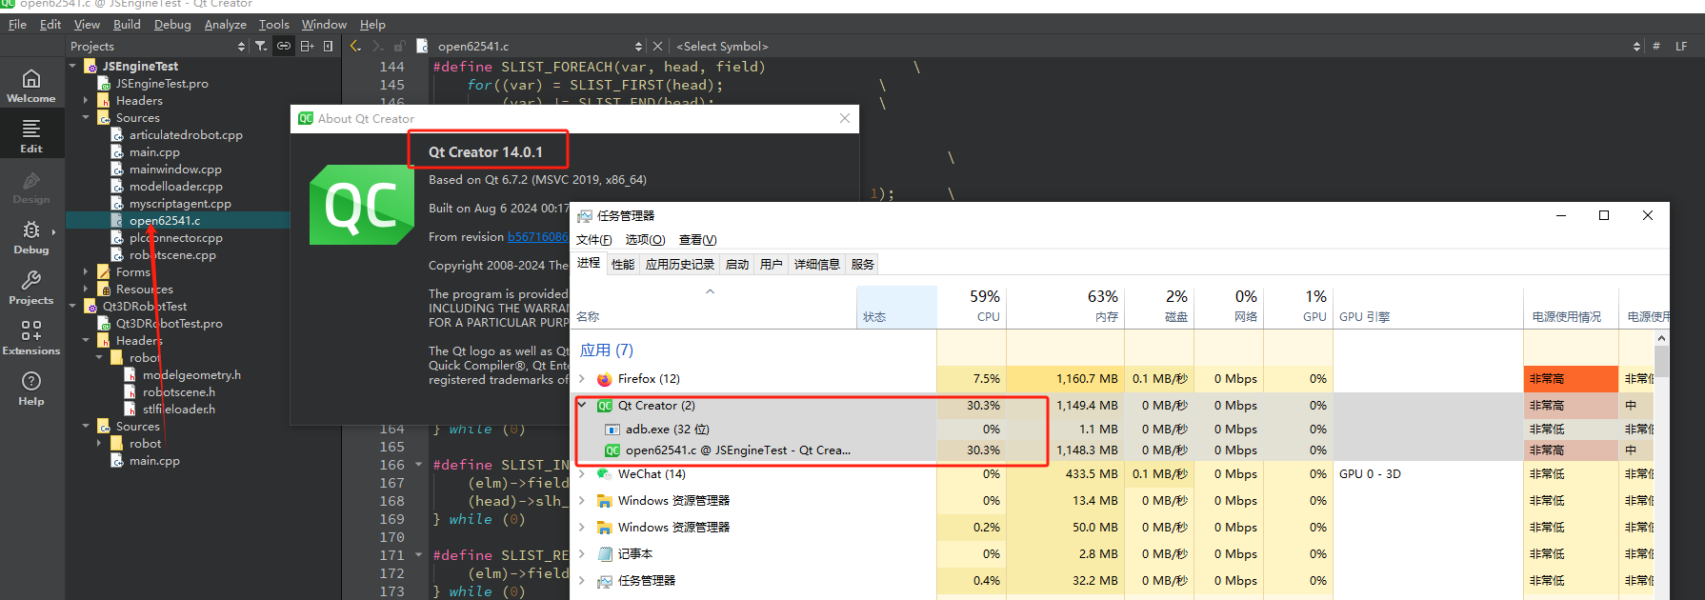Click the filter tree icon in Projects panel
This screenshot has height=600, width=1705.
click(261, 46)
